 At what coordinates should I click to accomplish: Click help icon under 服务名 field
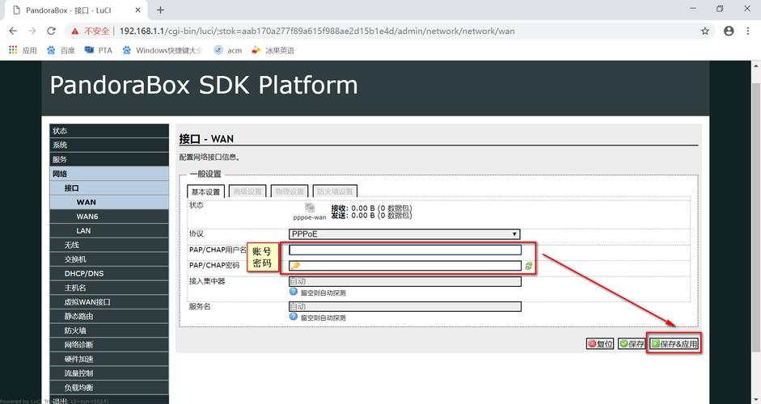(x=293, y=317)
